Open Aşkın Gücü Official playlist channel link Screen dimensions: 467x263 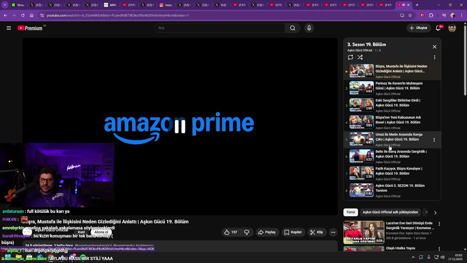[x=360, y=50]
